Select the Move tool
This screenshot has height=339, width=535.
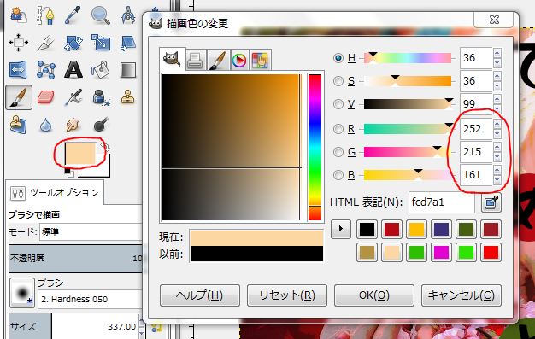[x=19, y=43]
